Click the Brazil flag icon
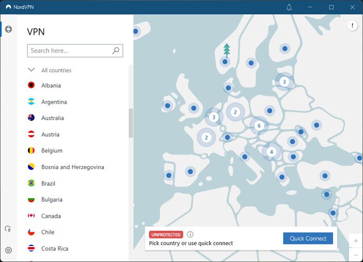The image size is (363, 262). click(x=31, y=183)
